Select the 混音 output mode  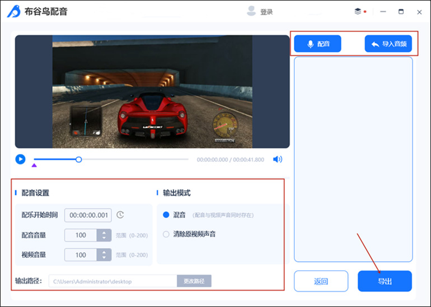tap(166, 215)
